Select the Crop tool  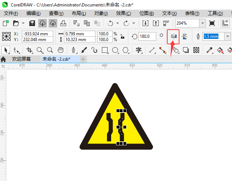(29, 50)
